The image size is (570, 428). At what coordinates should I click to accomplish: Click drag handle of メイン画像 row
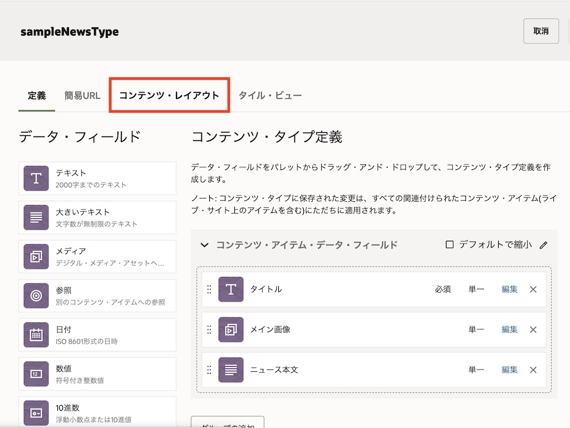click(209, 329)
